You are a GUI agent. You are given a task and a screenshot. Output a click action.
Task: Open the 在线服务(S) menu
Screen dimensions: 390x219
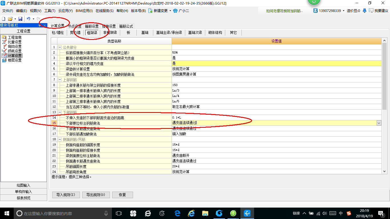[105, 11]
